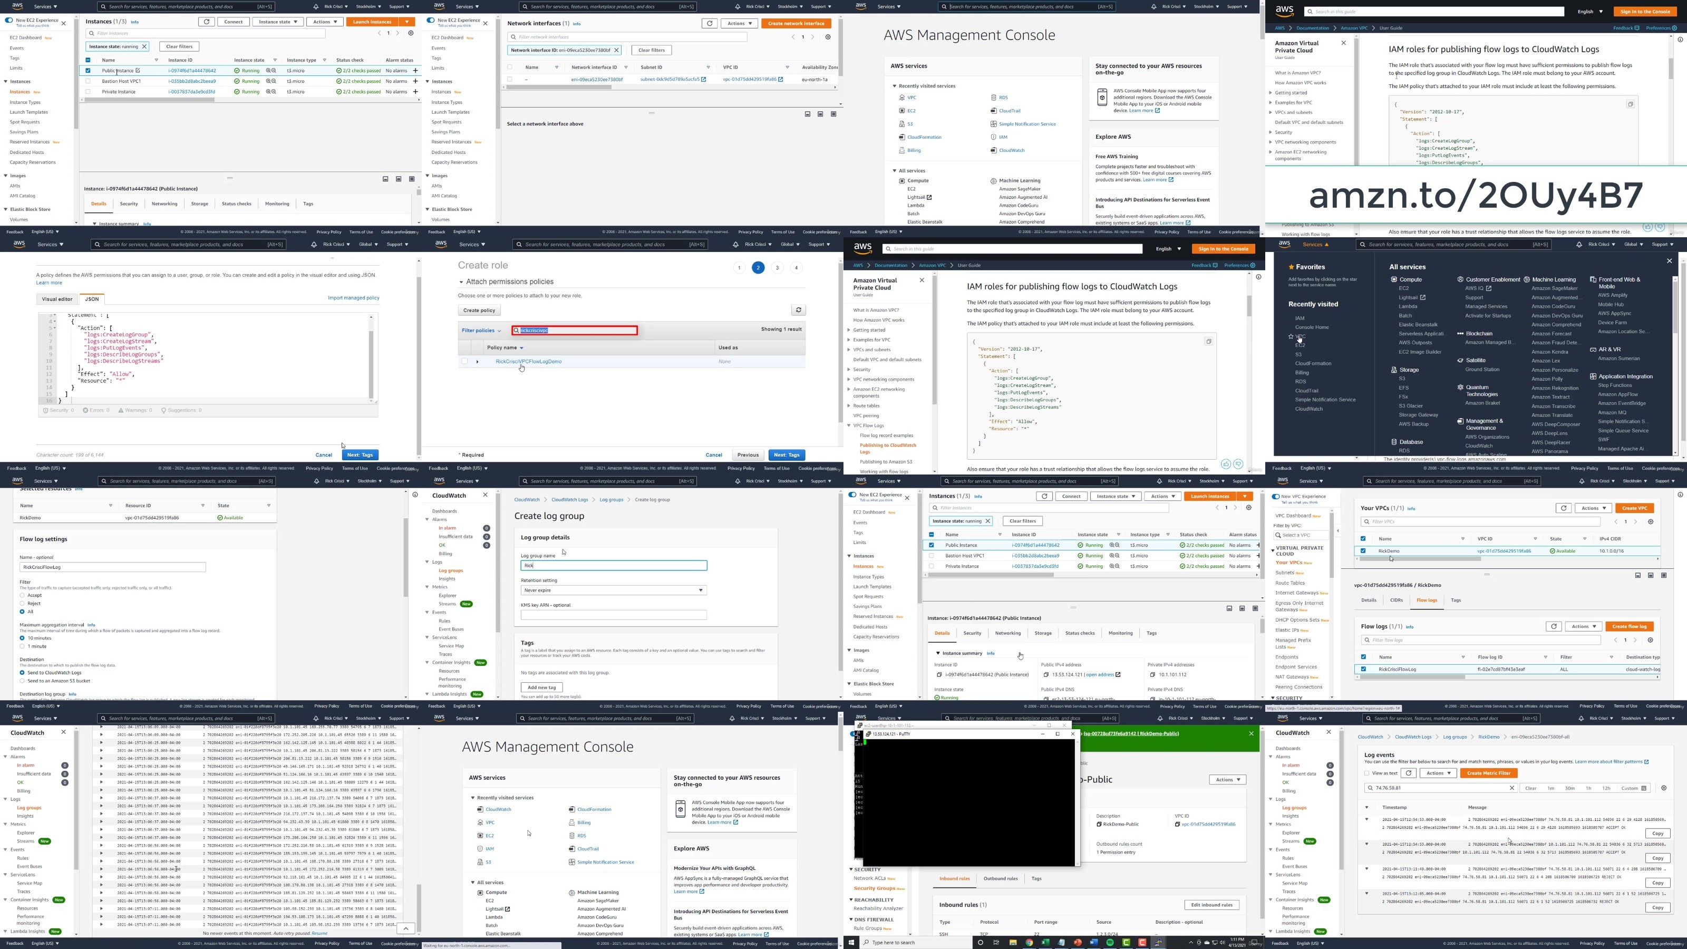Check the RickCrisciVPCFlowLogDemo policy checkbox

click(464, 362)
